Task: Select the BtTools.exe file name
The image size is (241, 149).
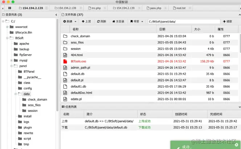Action: 78,61
